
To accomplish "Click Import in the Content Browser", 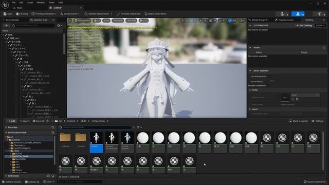I will [25, 121].
